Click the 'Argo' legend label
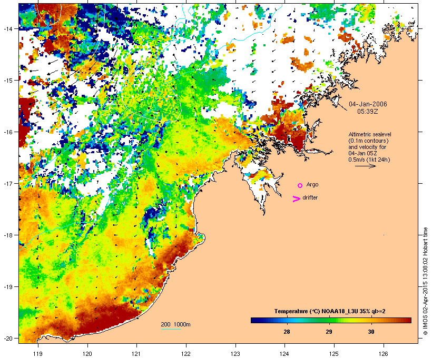 312,184
